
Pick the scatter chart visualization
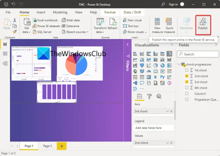click(x=149, y=66)
